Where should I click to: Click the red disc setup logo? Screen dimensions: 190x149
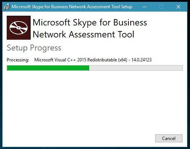coord(19,28)
